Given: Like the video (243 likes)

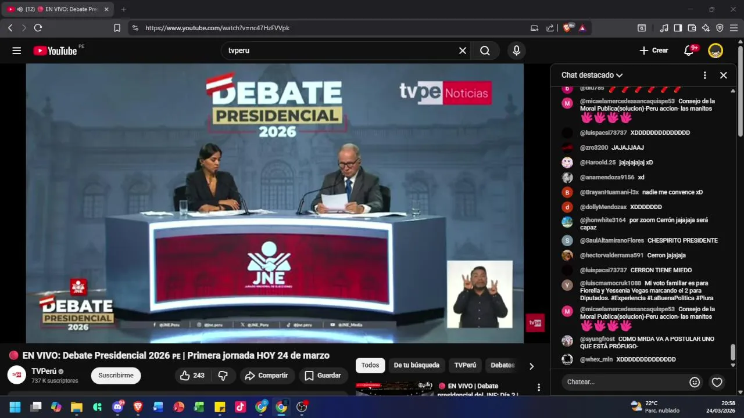Looking at the screenshot, I should 192,376.
